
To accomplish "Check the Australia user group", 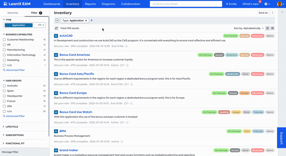I will coord(4,85).
